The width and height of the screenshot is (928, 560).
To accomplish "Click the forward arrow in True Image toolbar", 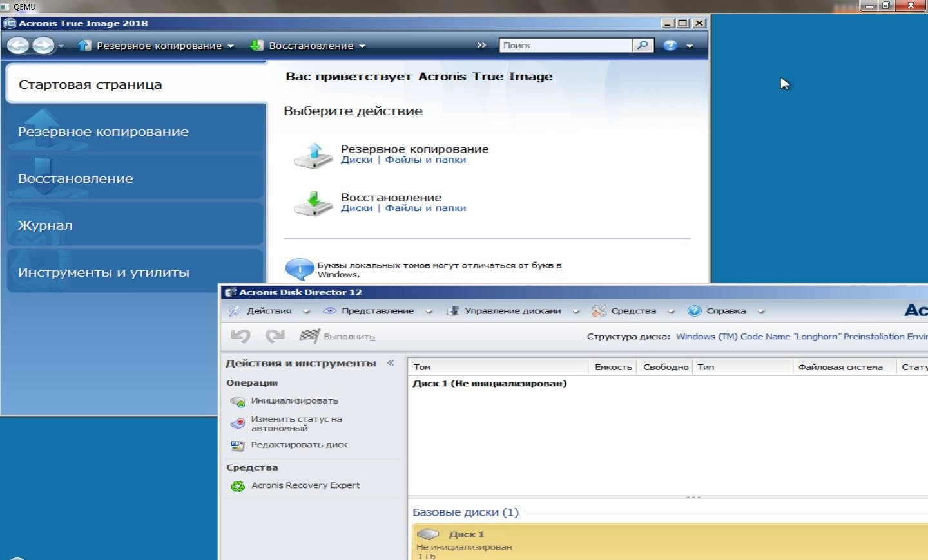I will [x=43, y=46].
